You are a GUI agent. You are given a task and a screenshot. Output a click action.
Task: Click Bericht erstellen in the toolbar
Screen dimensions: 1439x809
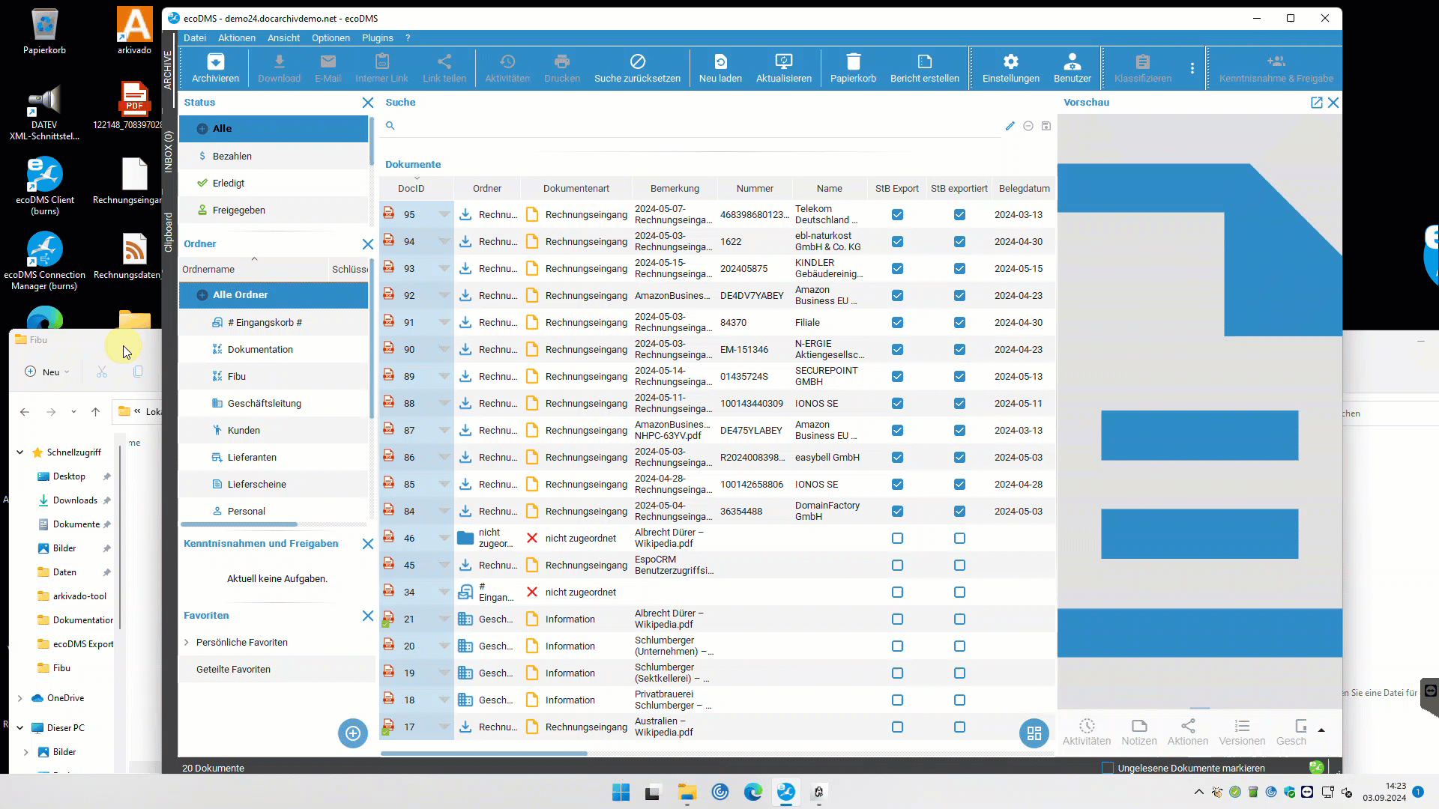(x=924, y=67)
